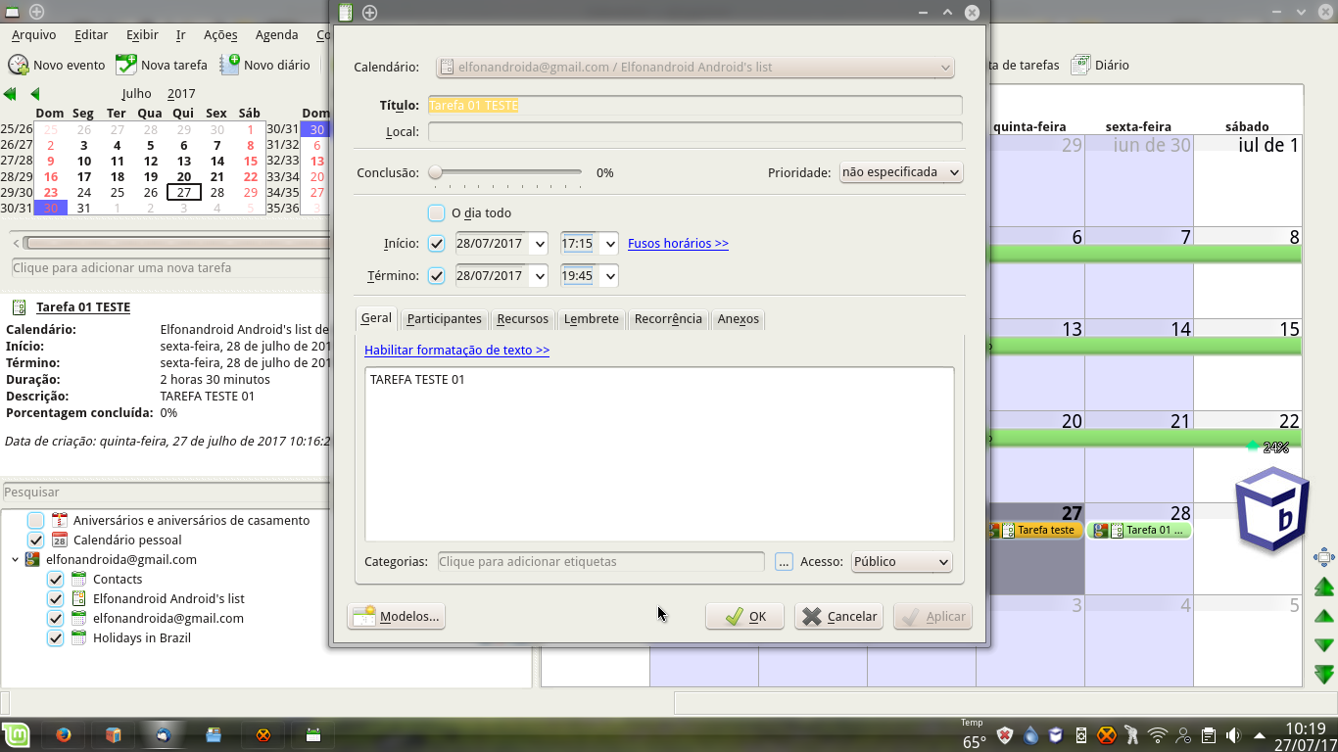Switch to the Participantes tab
Viewport: 1338px width, 752px height.
445,318
